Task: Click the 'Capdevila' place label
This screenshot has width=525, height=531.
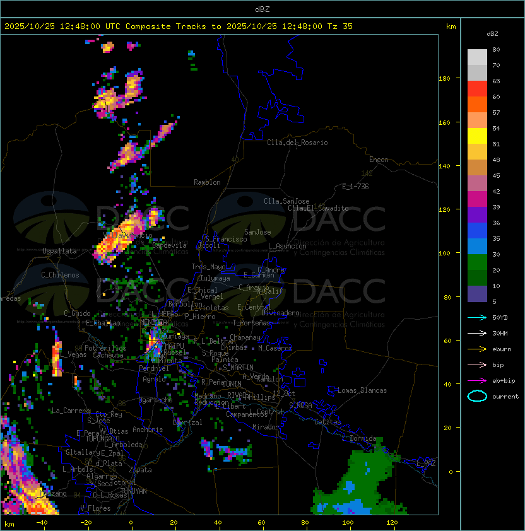Action: click(x=169, y=245)
